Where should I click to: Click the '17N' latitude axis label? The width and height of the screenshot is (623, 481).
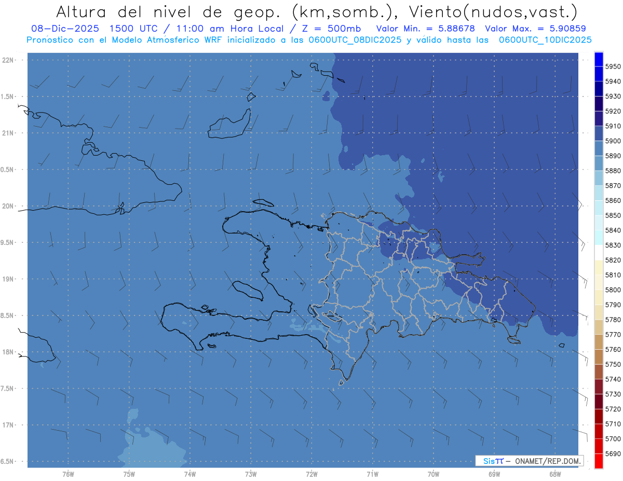pyautogui.click(x=9, y=425)
